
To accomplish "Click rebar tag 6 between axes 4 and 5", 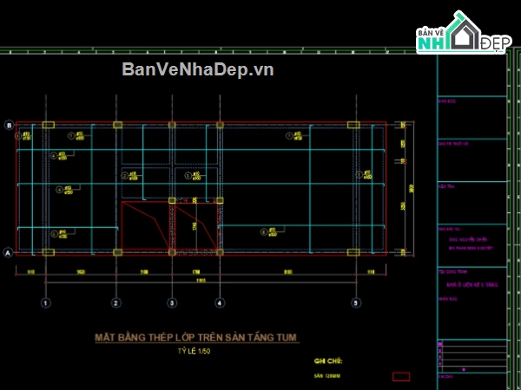I will click(264, 232).
